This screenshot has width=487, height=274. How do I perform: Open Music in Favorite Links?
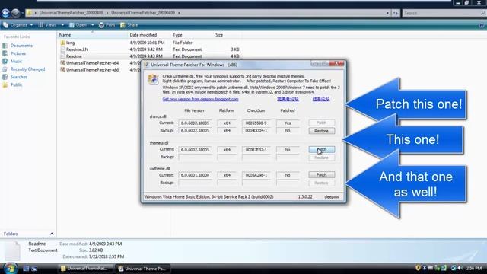pyautogui.click(x=12, y=61)
